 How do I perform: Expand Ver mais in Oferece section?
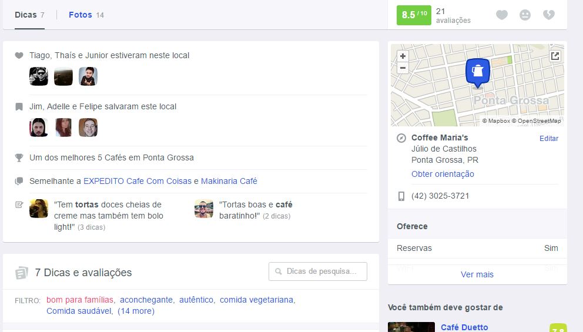pyautogui.click(x=477, y=274)
